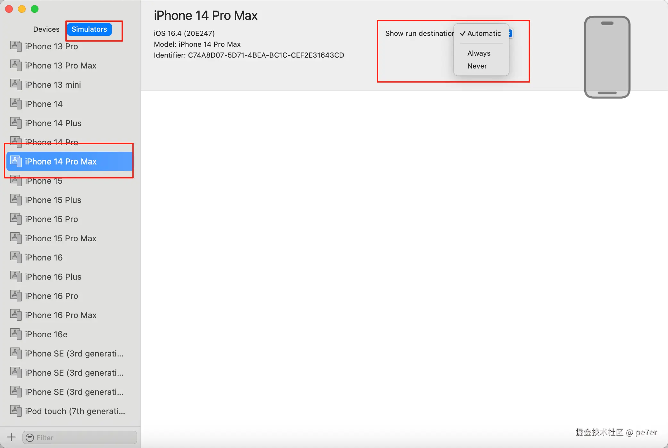Switch to the Devices tab
The width and height of the screenshot is (668, 448).
(46, 29)
